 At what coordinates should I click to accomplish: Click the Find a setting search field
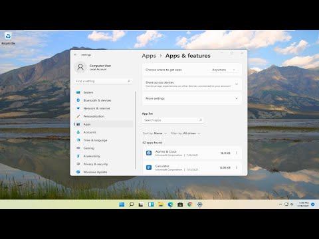pos(104,81)
